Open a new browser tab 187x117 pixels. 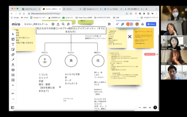146,9
